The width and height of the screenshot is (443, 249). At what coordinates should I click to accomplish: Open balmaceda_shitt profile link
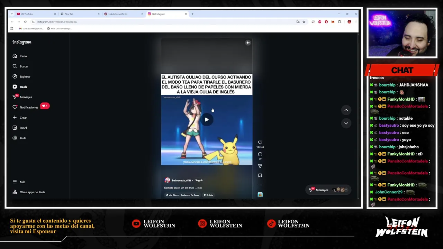(181, 180)
